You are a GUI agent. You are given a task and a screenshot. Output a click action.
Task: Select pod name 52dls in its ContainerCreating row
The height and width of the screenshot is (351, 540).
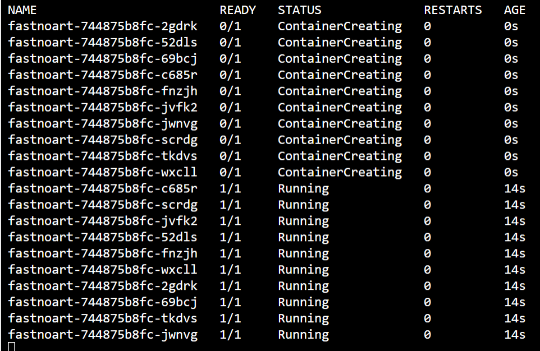[103, 42]
